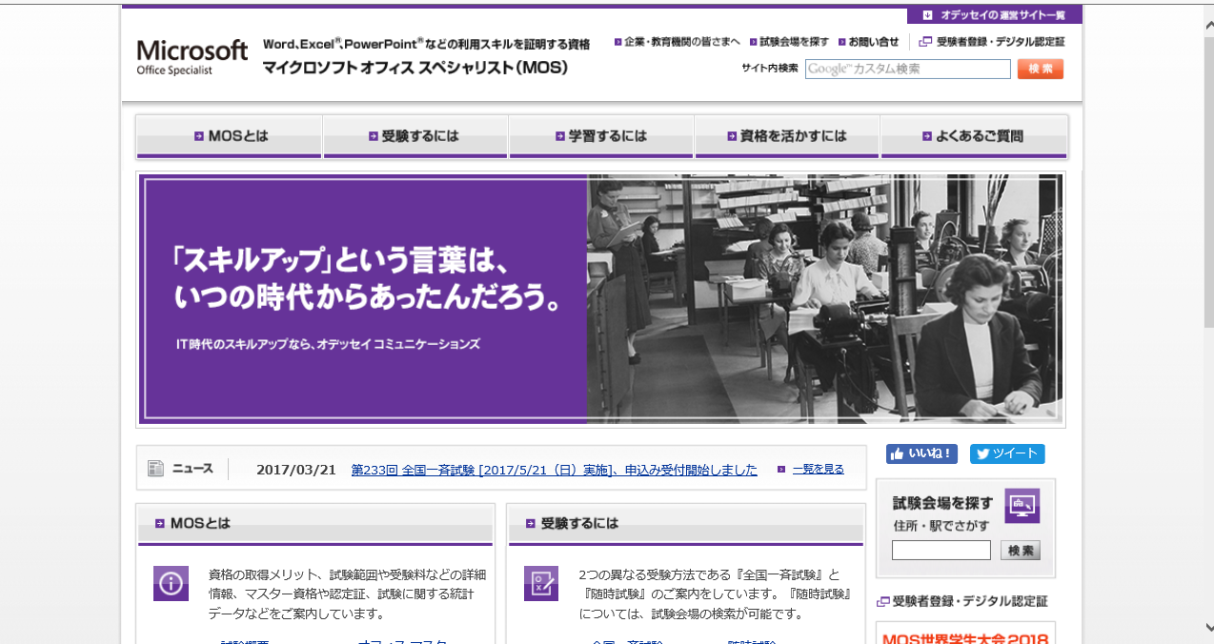Screen dimensions: 1214x644
Task: Click the 試験会場を探す monitor icon
Action: pyautogui.click(x=1022, y=506)
